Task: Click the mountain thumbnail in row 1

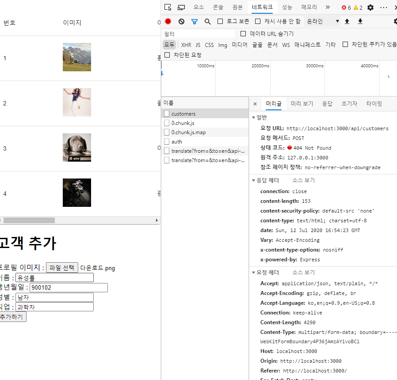Action: (77, 57)
